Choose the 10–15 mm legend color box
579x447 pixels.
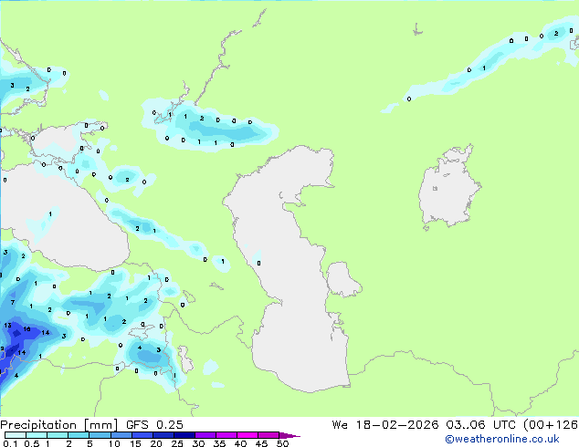[x=121, y=435]
